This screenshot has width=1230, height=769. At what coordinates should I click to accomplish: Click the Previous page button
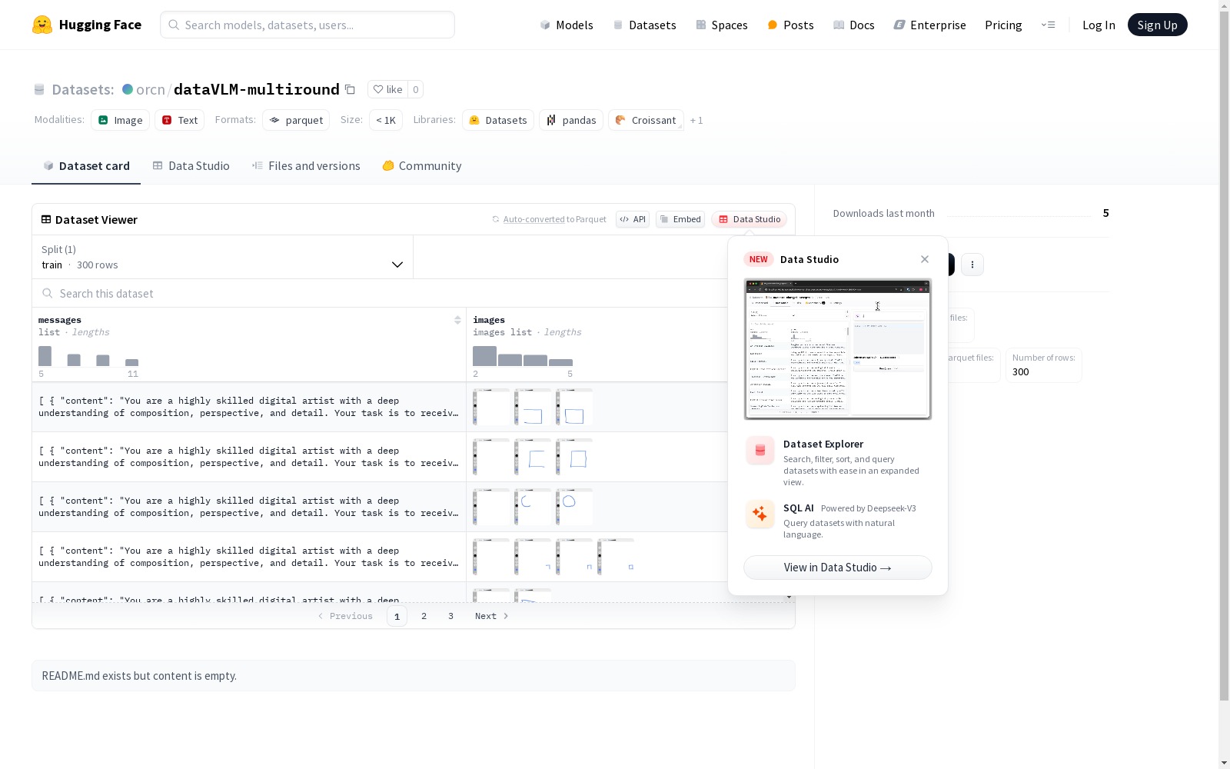[345, 616]
